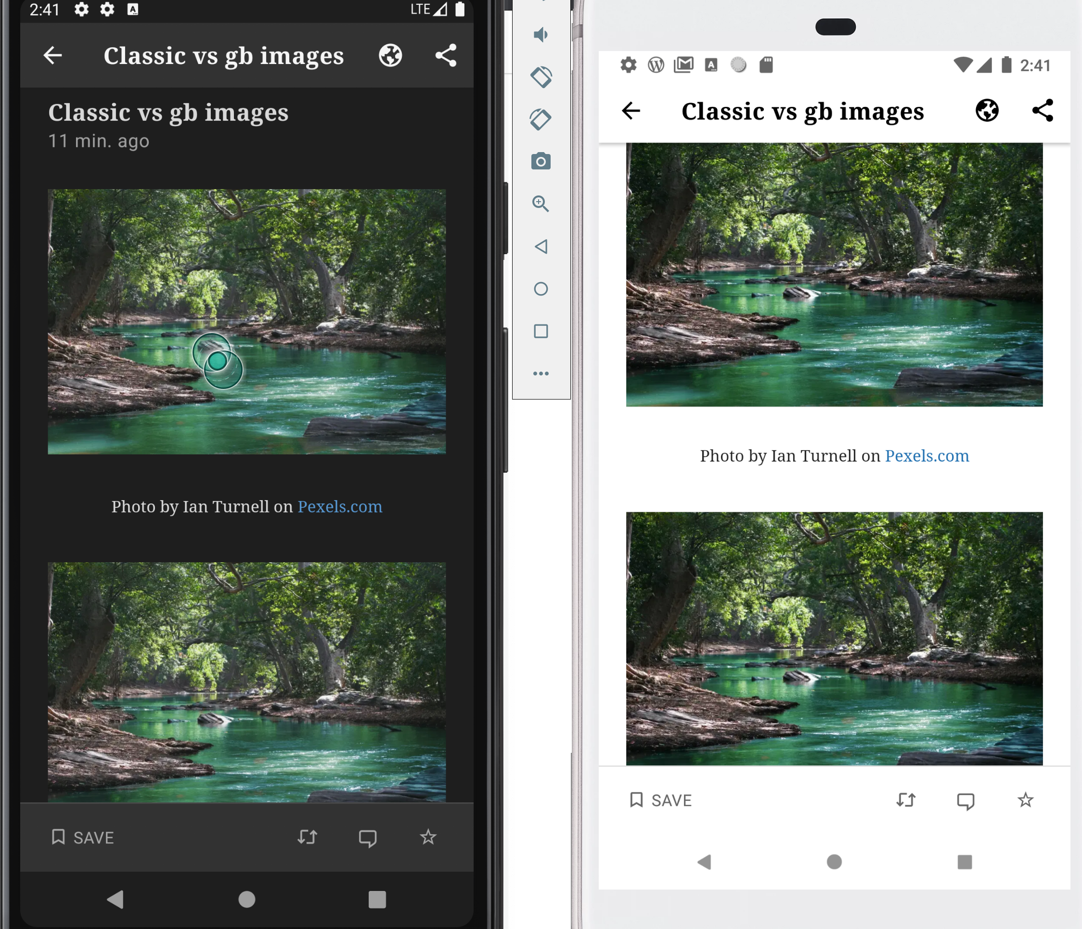This screenshot has width=1082, height=929.
Task: Take a screenshot with the camera toolbar icon
Action: click(541, 161)
